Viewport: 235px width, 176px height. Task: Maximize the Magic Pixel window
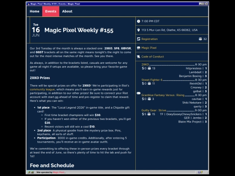(x=203, y=4)
